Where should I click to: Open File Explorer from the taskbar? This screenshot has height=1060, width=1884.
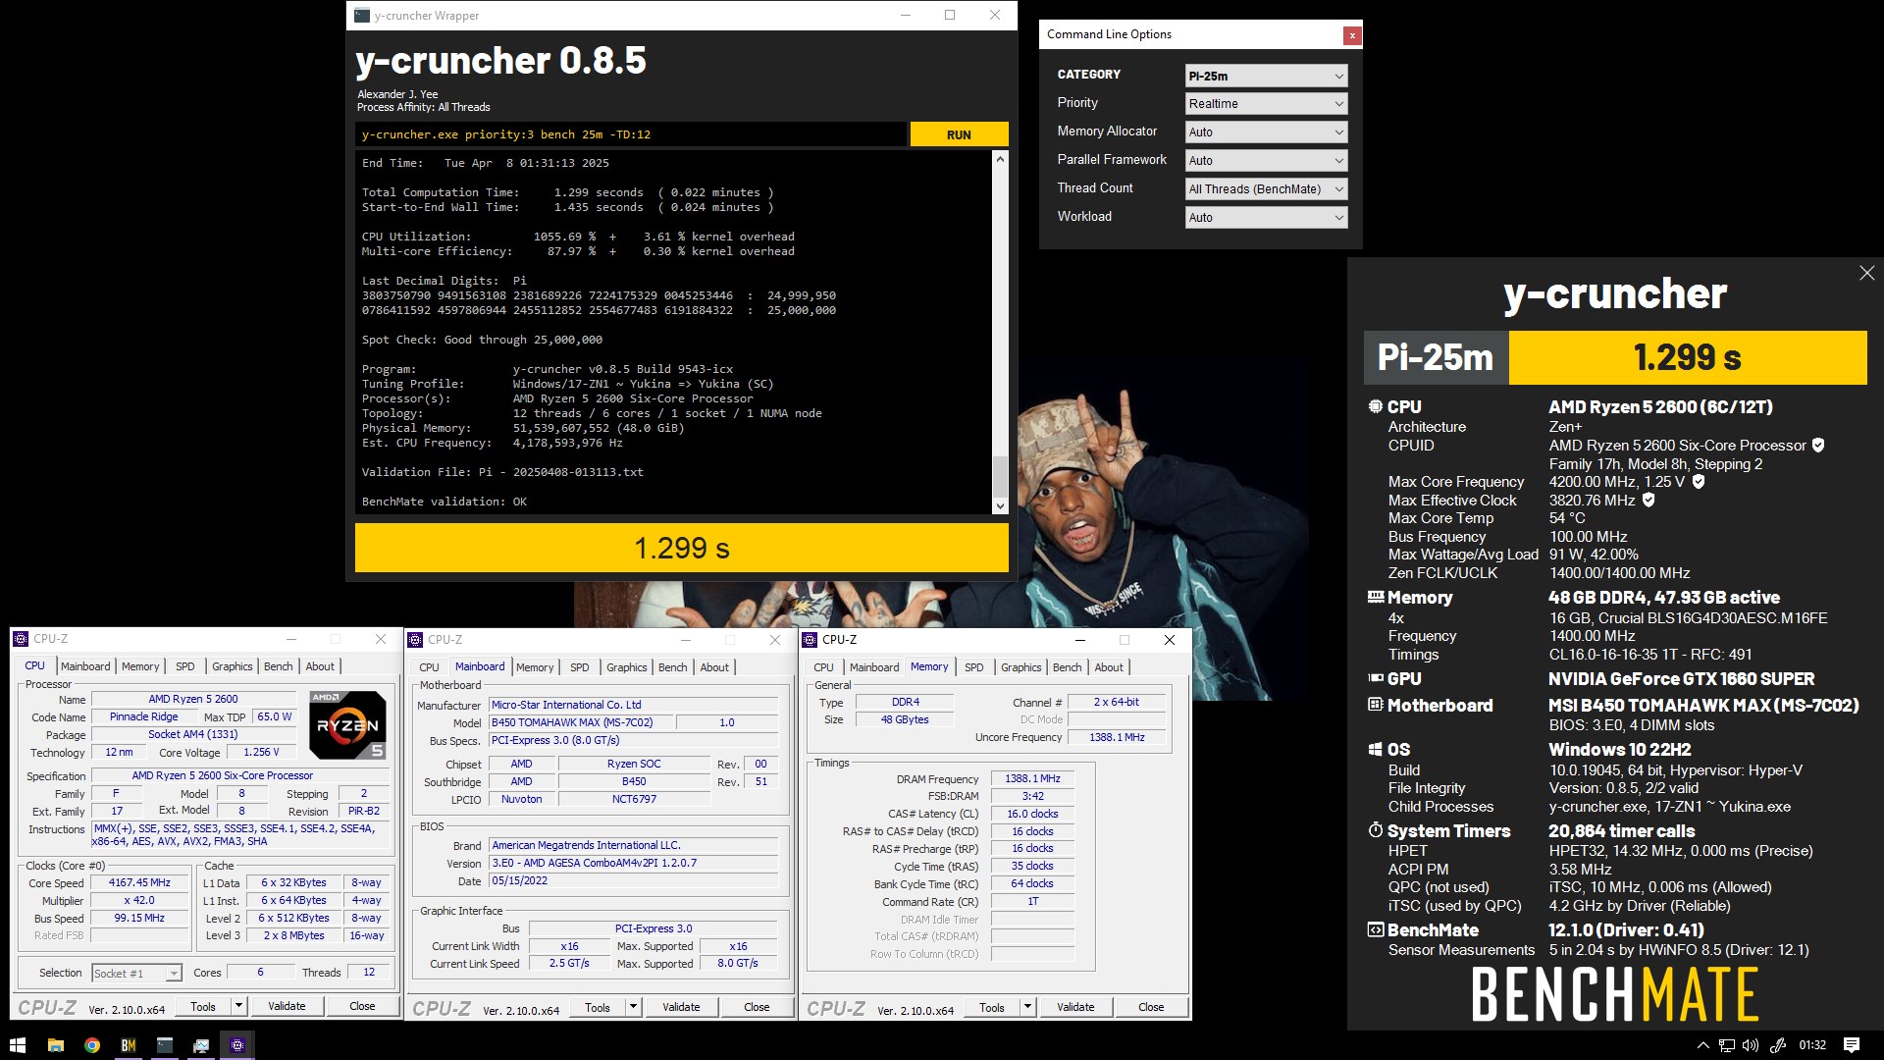55,1045
